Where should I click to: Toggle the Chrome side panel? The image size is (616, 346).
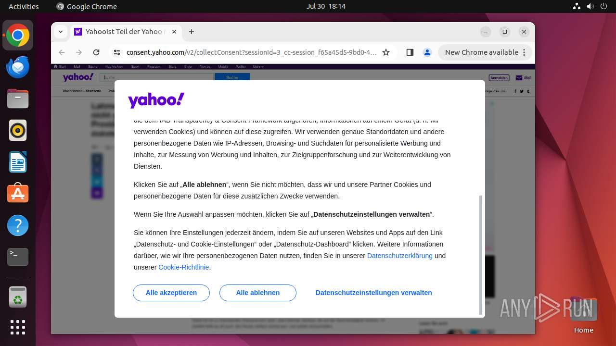(x=410, y=52)
